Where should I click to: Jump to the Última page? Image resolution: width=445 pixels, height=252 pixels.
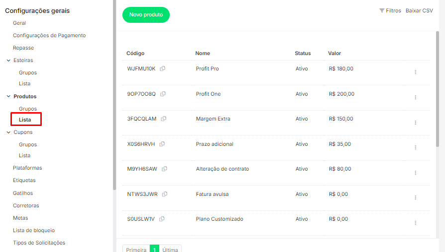170,250
